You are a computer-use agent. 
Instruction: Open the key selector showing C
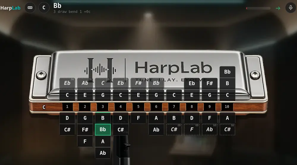coord(44,8)
